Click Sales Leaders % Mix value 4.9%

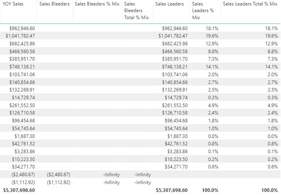click(x=213, y=106)
